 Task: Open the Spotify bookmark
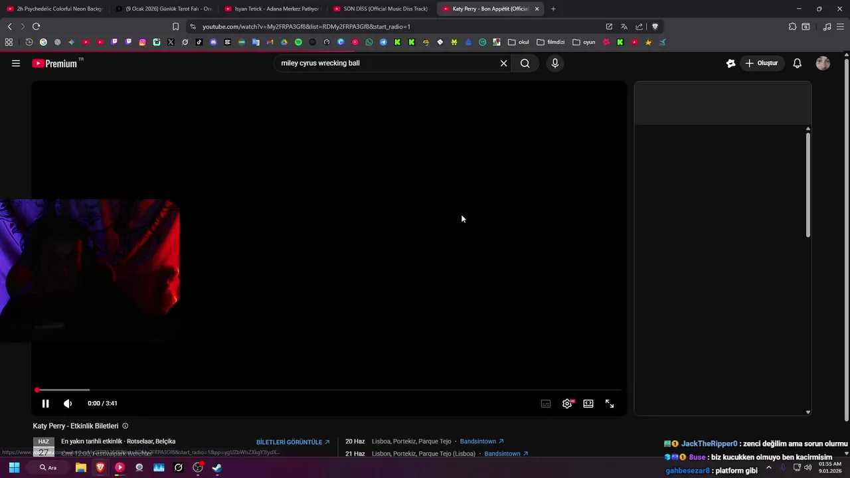tap(298, 42)
